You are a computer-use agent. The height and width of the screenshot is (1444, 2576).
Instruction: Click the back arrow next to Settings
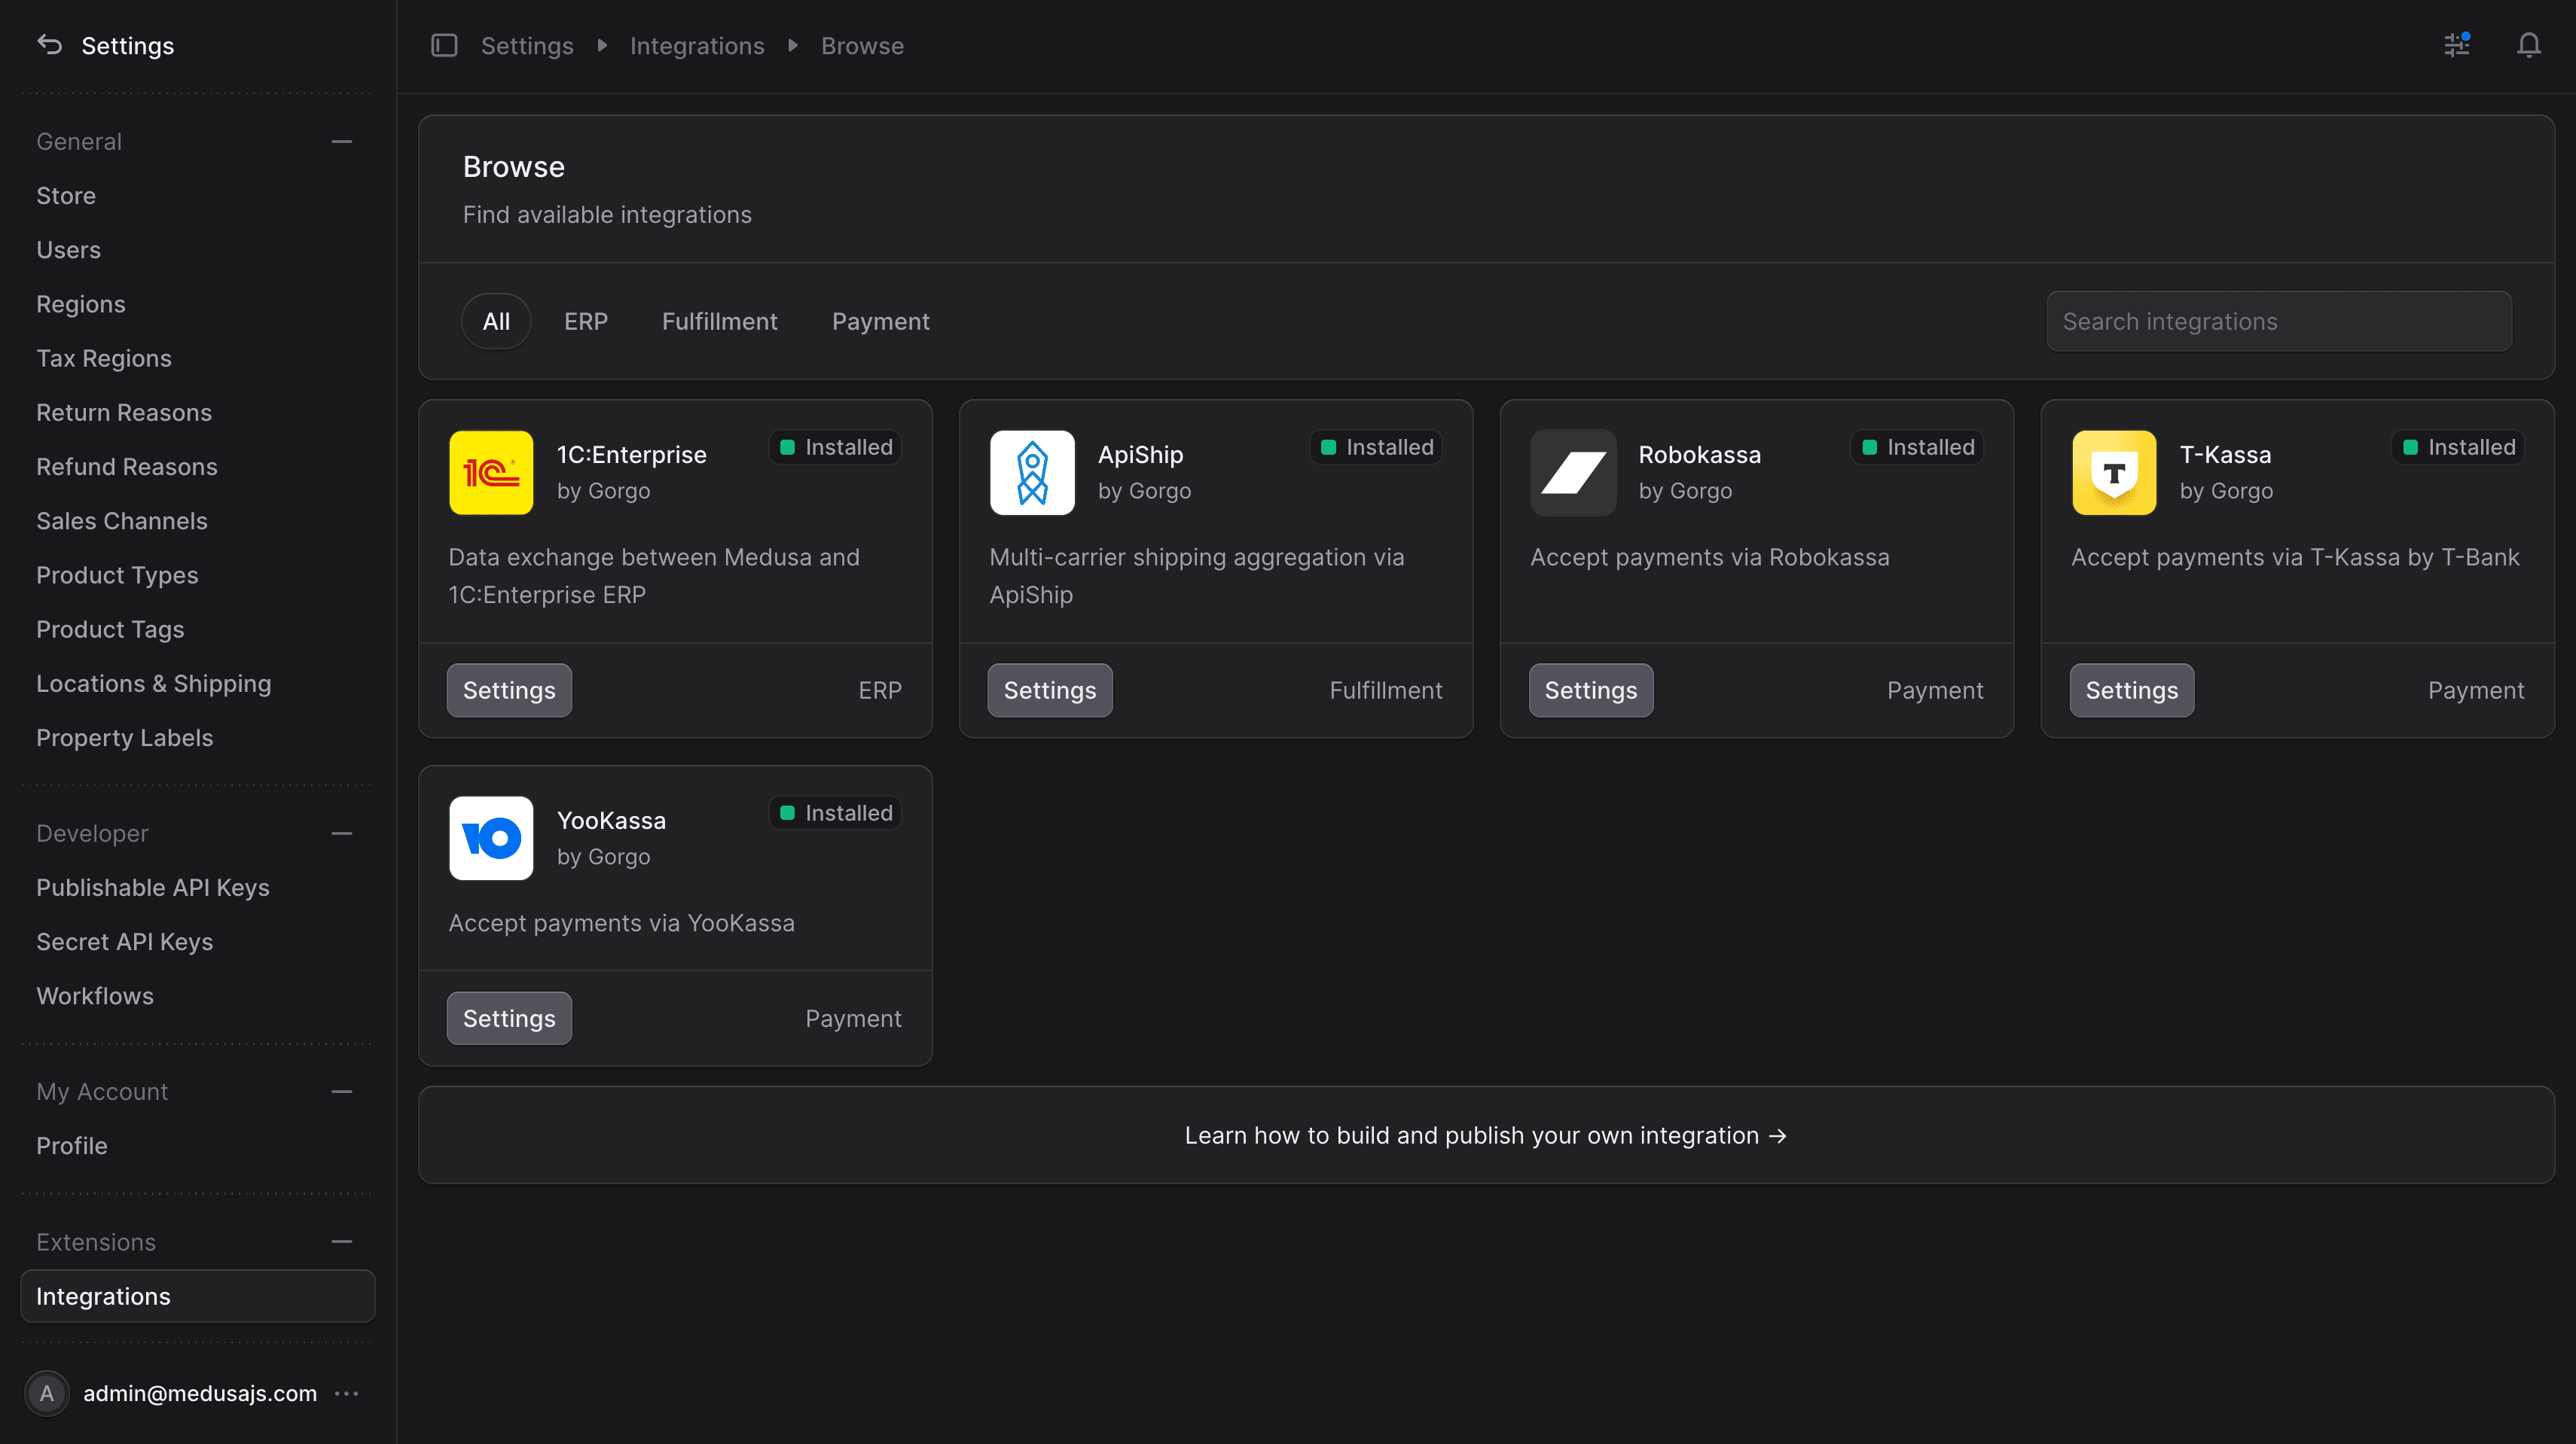pos(49,45)
